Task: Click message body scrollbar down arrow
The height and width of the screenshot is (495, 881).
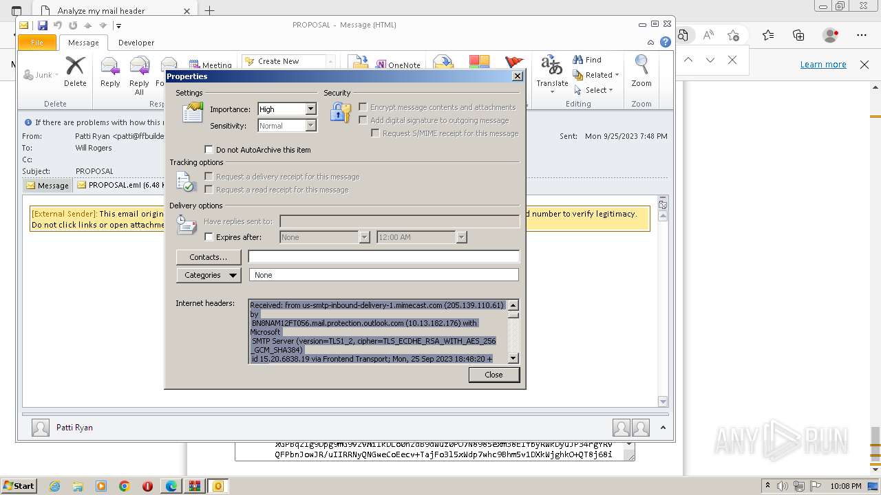Action: [x=663, y=401]
